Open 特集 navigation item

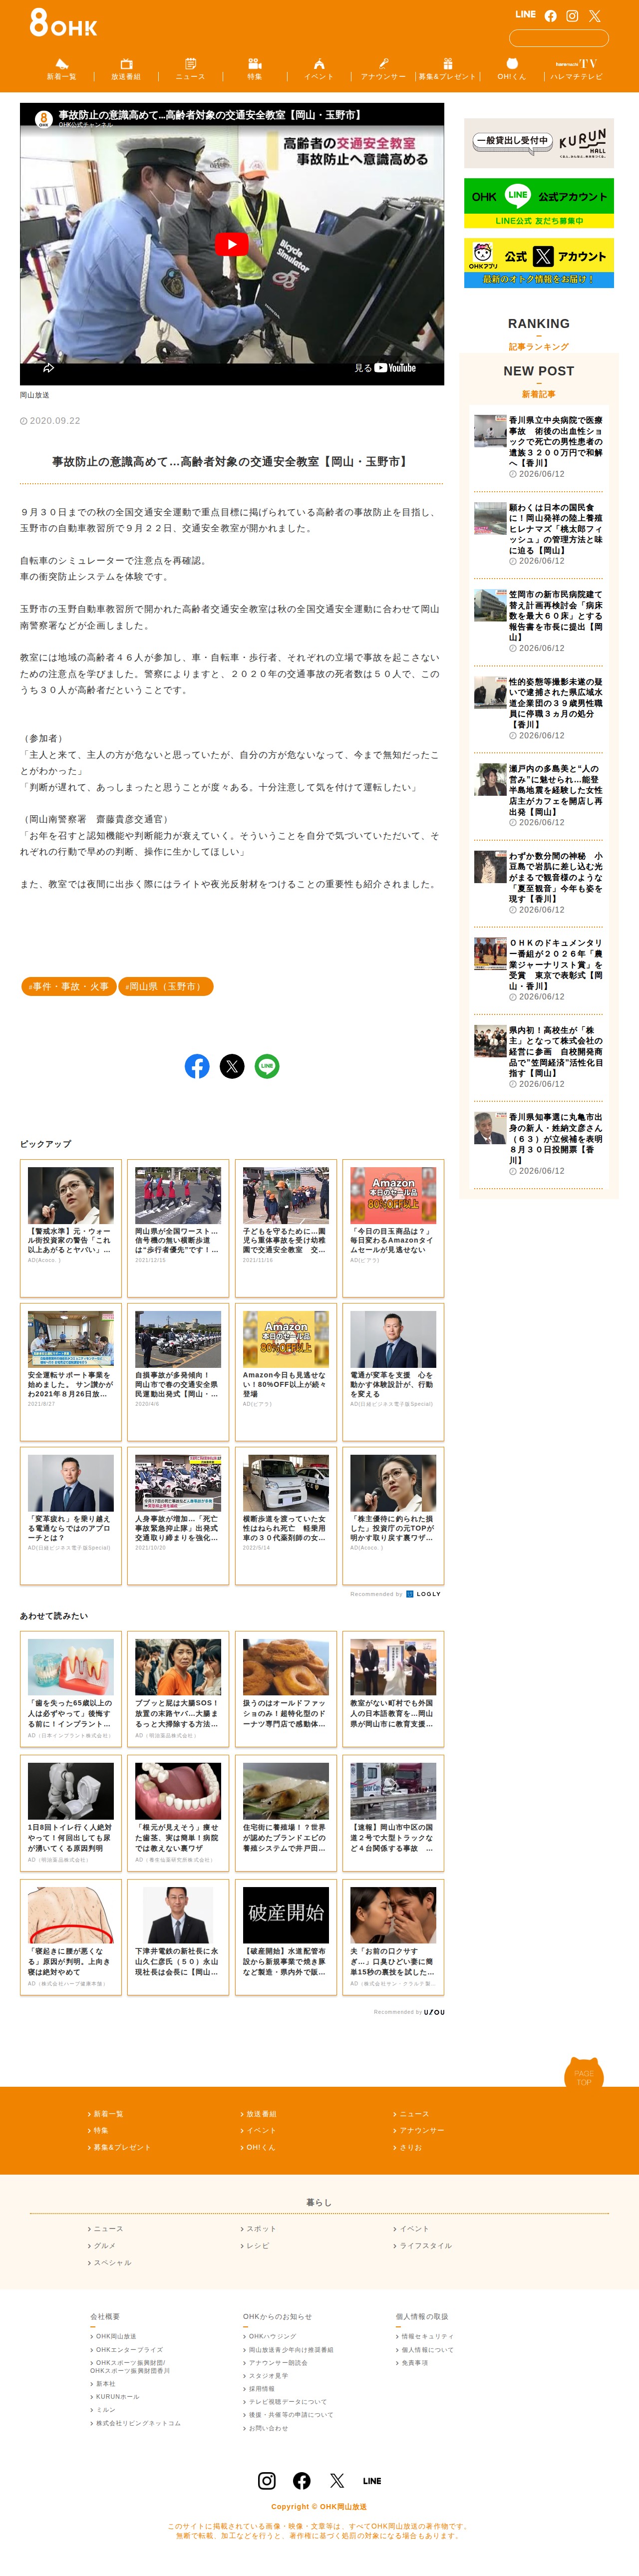pos(254,69)
